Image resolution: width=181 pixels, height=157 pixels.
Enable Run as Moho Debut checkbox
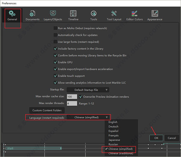(x=56, y=28)
